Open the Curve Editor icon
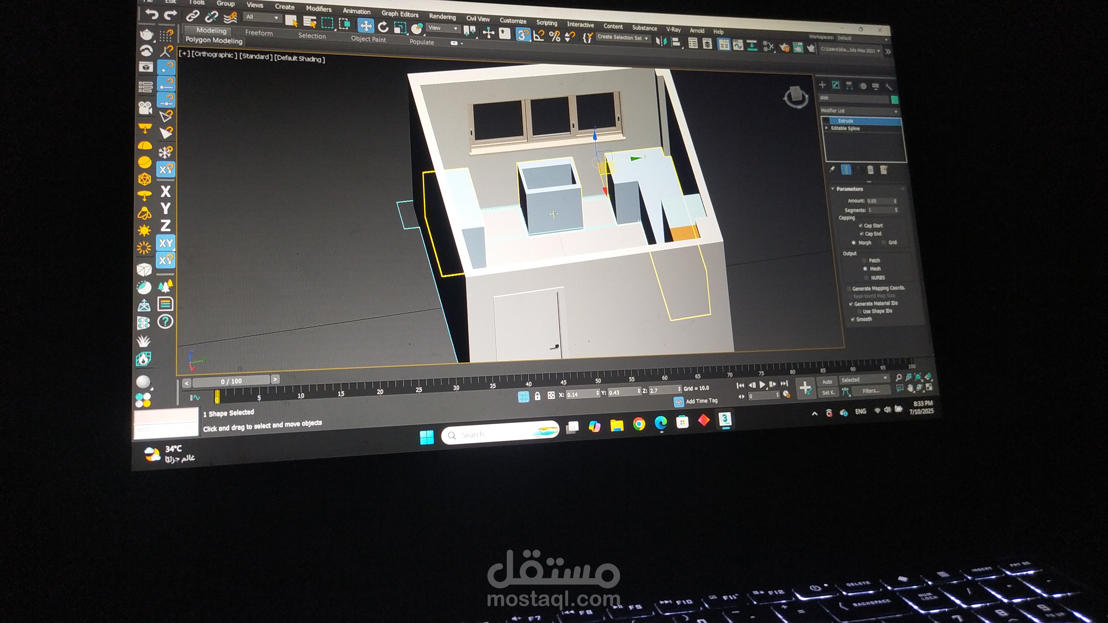Viewport: 1108px width, 623px height. (x=738, y=45)
